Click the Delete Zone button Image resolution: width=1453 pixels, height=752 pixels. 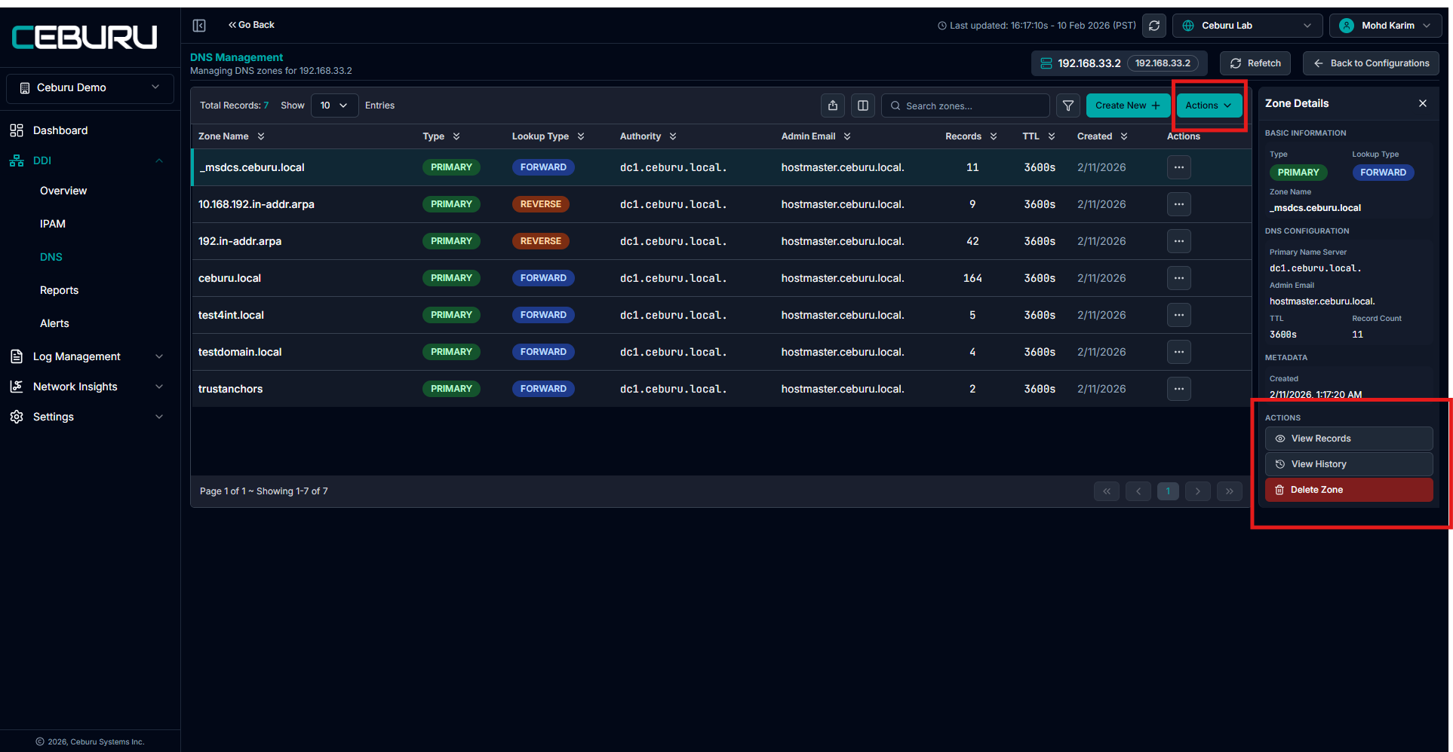pos(1349,490)
